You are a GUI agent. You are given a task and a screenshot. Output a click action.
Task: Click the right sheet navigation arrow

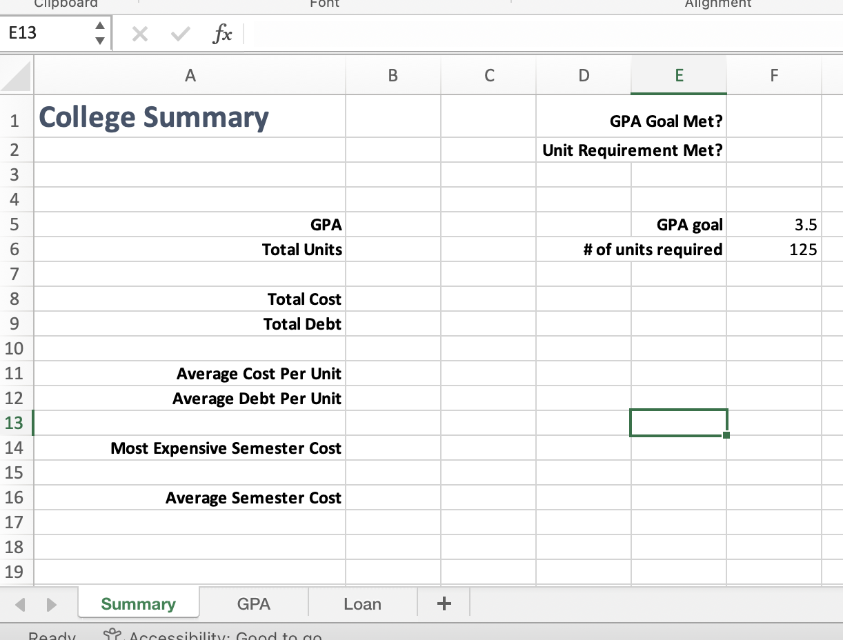tap(51, 603)
